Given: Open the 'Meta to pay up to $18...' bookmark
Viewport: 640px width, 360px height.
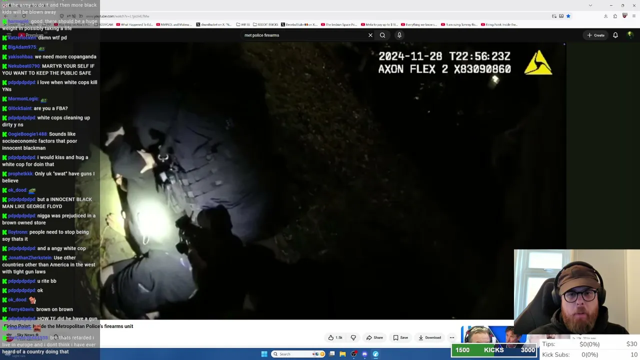Looking at the screenshot, I should pyautogui.click(x=379, y=24).
